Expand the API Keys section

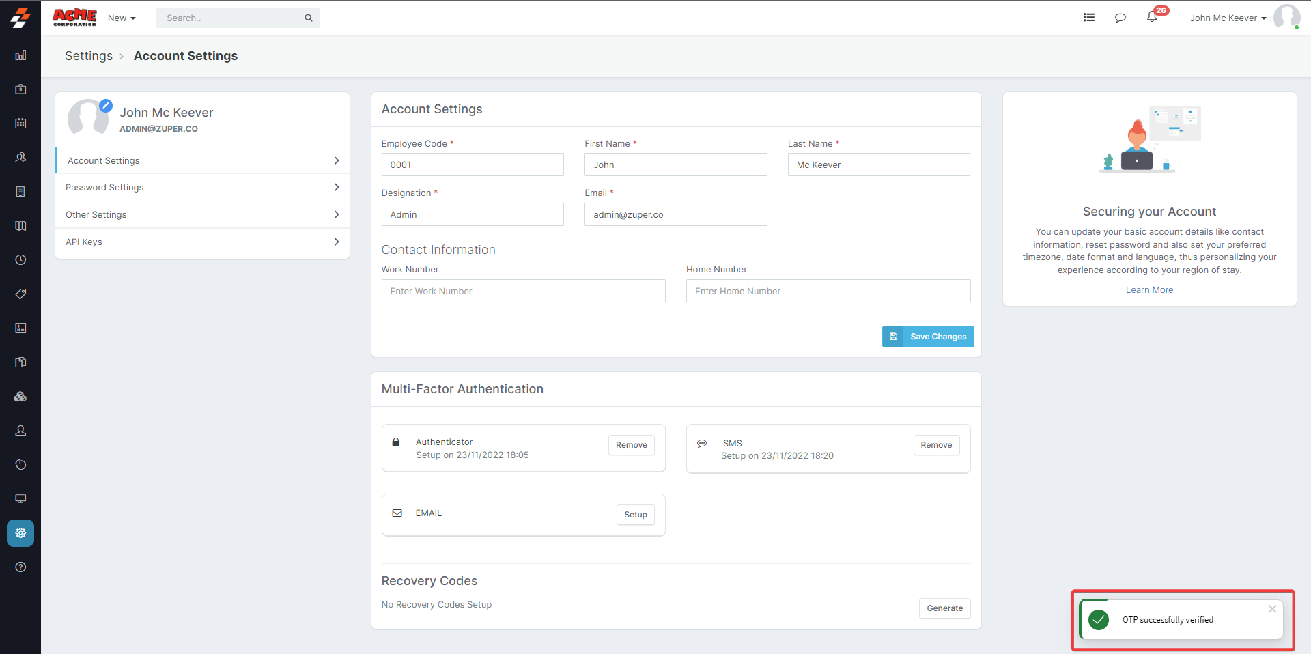pyautogui.click(x=202, y=242)
